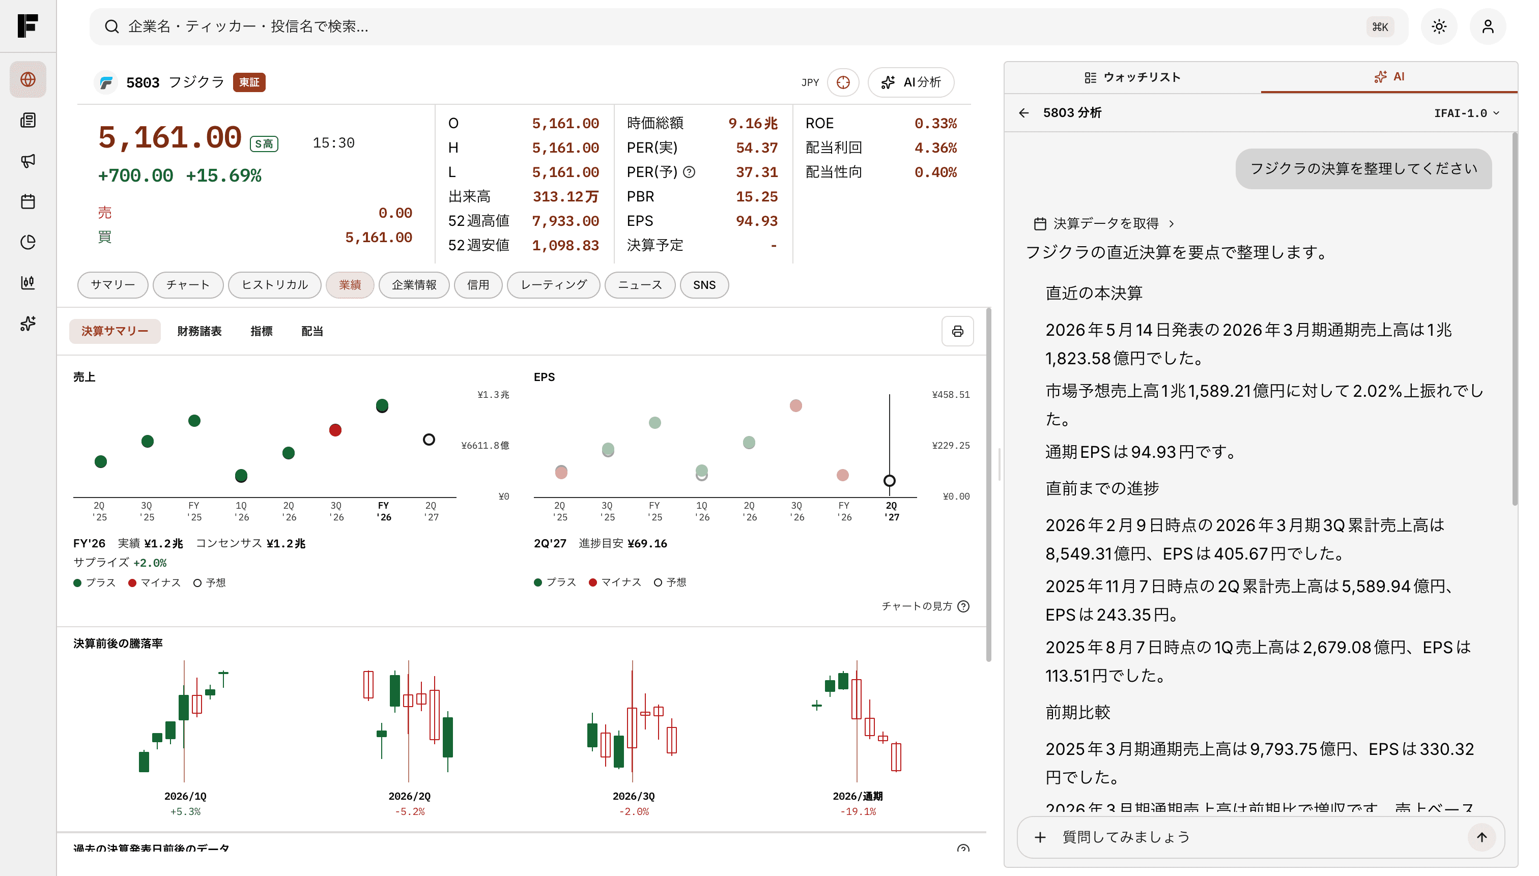
Task: Click the FY '26 sales chart dot
Action: pyautogui.click(x=382, y=406)
